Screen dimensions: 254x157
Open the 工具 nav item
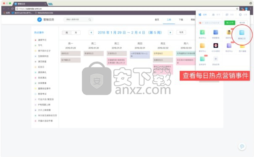[169, 20]
